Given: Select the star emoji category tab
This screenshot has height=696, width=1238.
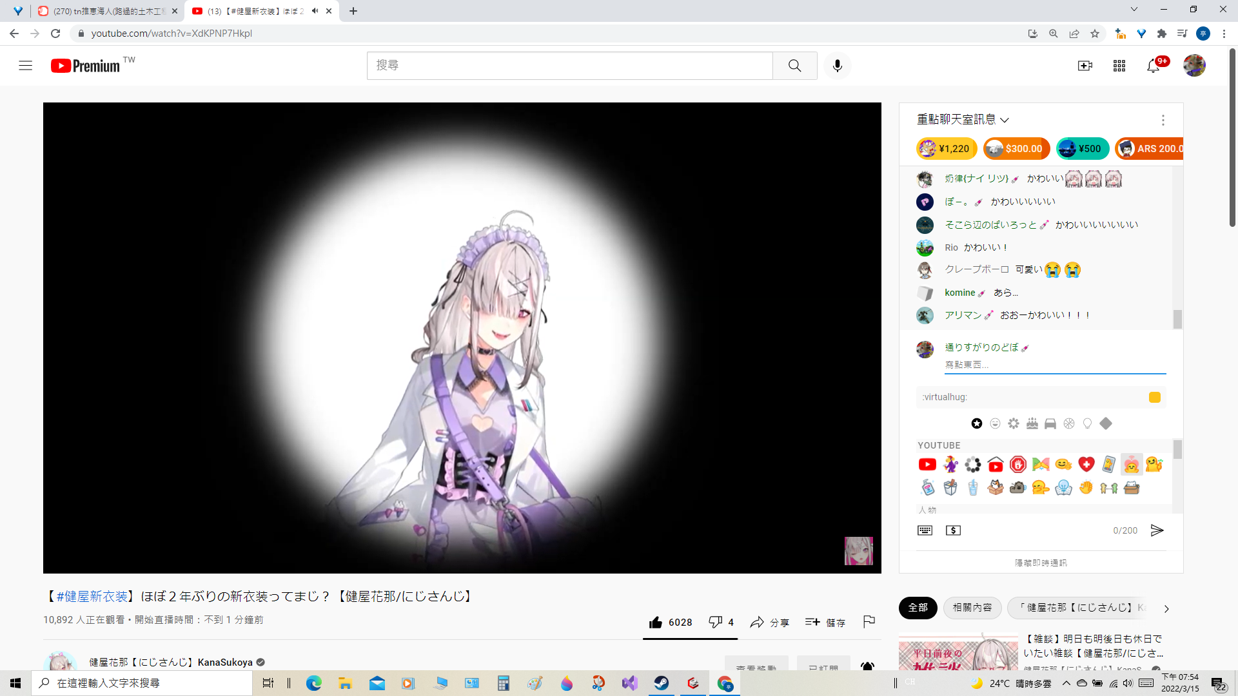Looking at the screenshot, I should (977, 423).
